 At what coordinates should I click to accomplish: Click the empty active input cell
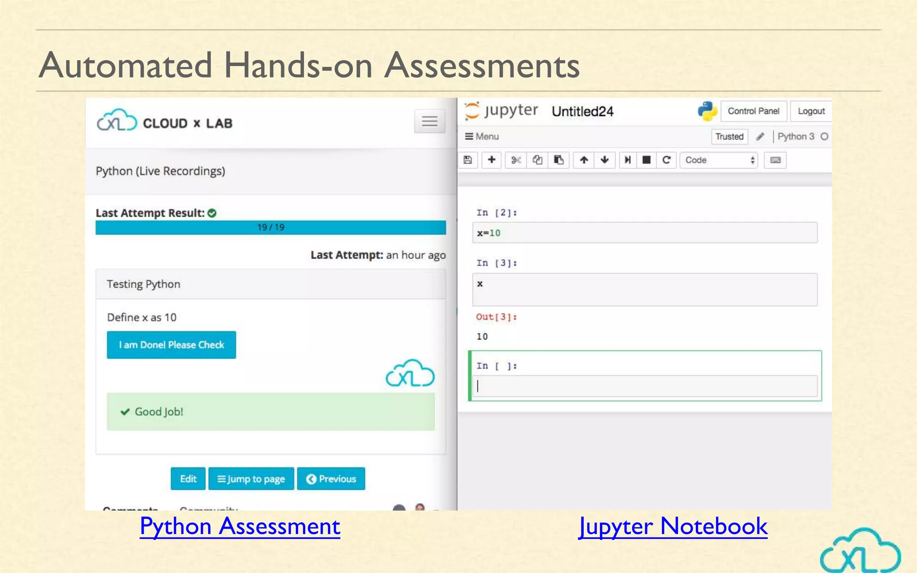645,386
